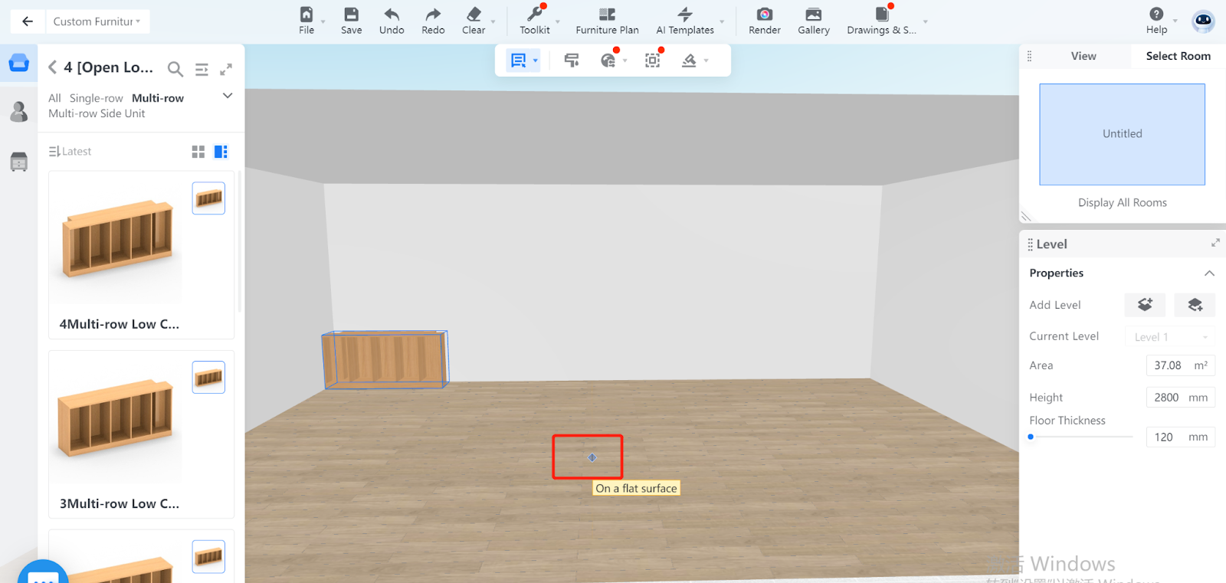Screen dimensions: 1226x583
Task: Select the 3Multi-row Low C... cabinet thumbnail
Action: pos(117,418)
